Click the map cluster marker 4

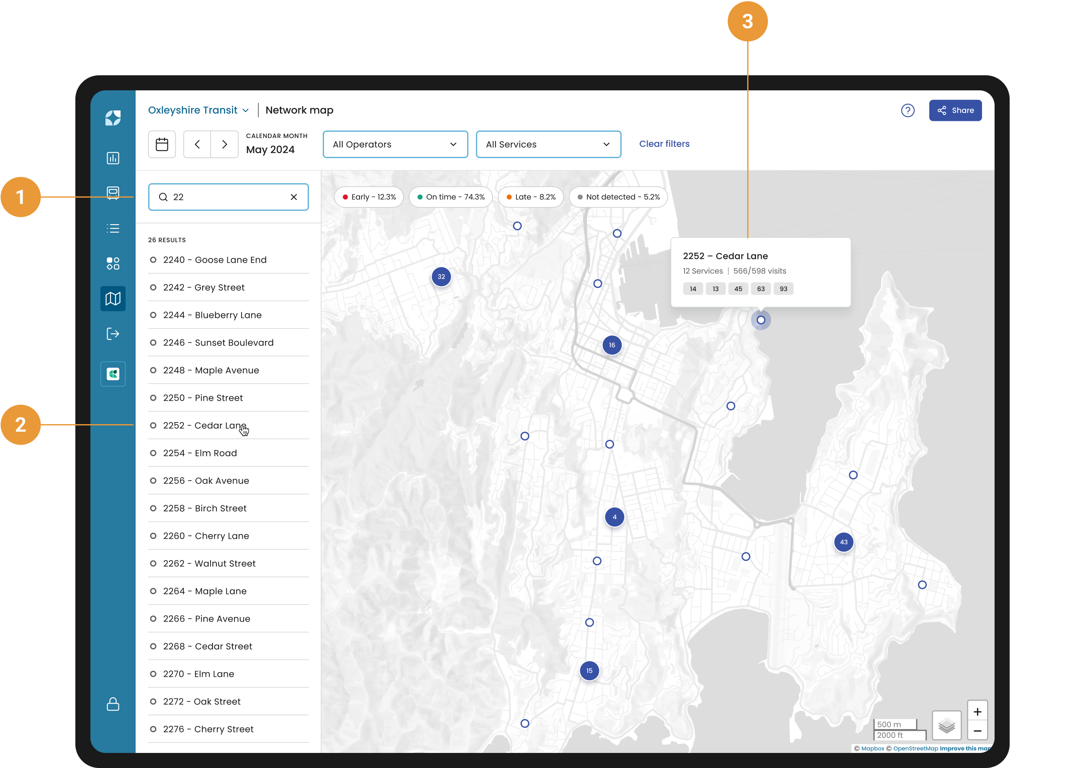pos(614,517)
